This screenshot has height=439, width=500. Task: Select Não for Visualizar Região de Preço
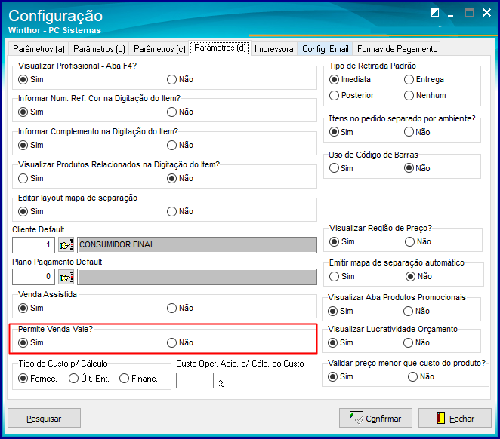pyautogui.click(x=418, y=242)
